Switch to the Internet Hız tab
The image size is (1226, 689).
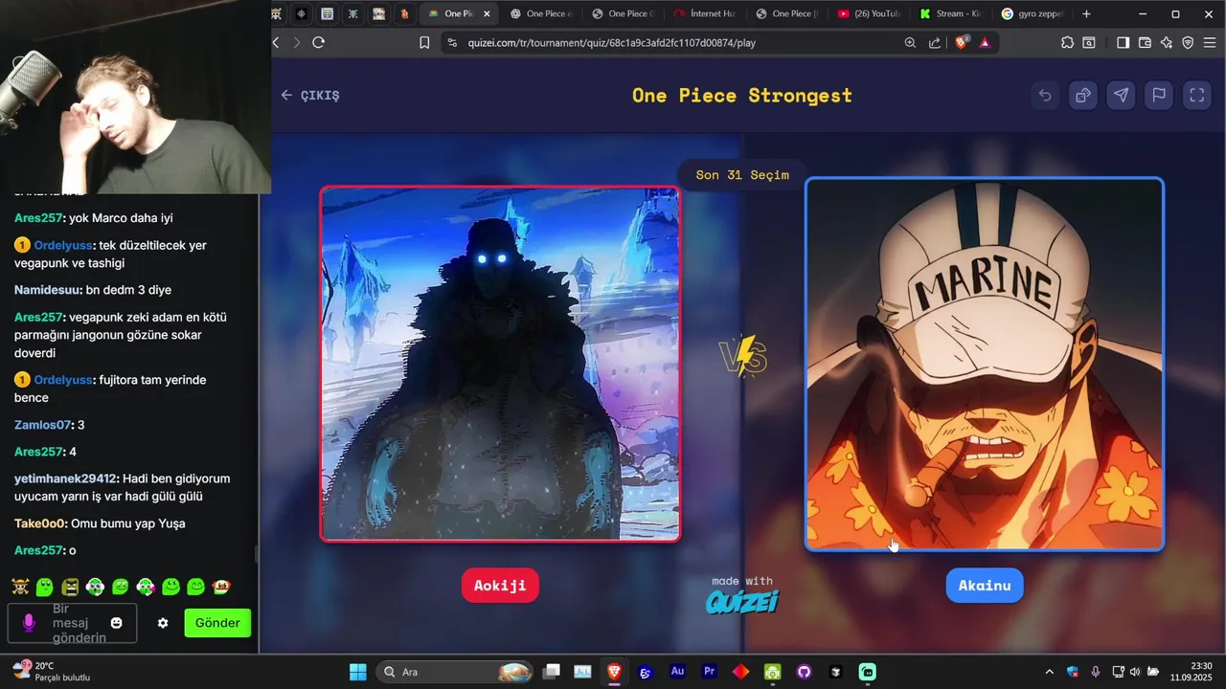click(x=703, y=14)
